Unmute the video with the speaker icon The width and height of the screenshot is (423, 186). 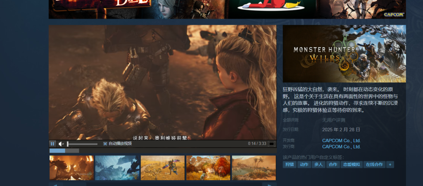pyautogui.click(x=61, y=144)
